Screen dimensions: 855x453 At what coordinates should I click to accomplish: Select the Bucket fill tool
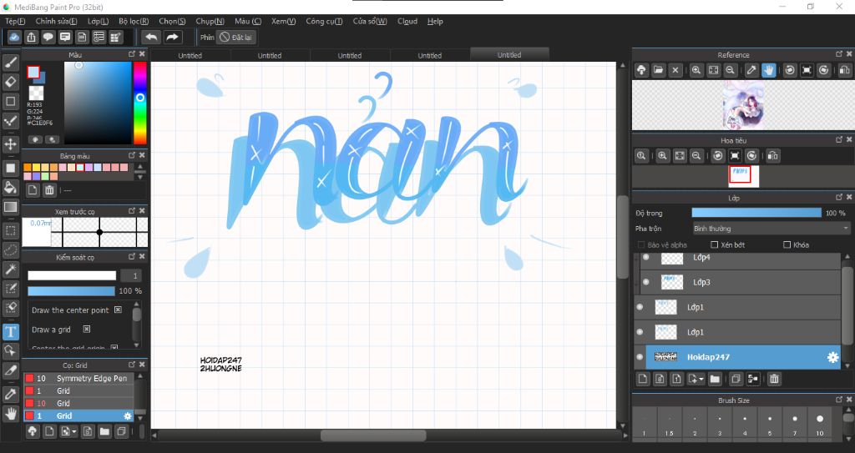click(10, 188)
